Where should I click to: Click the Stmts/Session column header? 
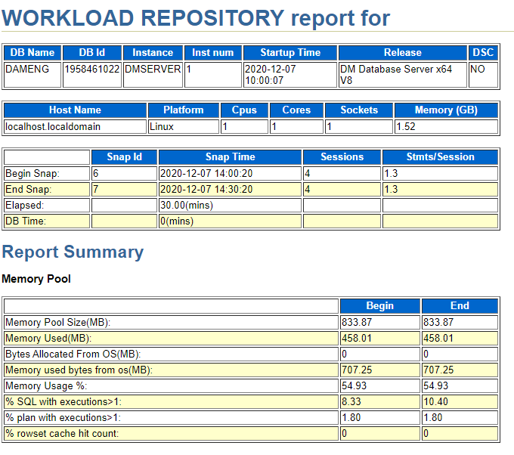pos(440,157)
